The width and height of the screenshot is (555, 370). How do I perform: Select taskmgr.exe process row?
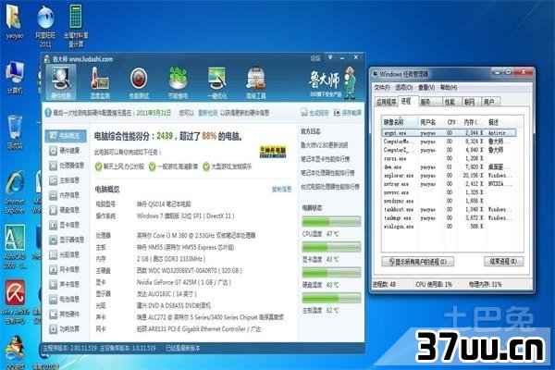point(449,217)
